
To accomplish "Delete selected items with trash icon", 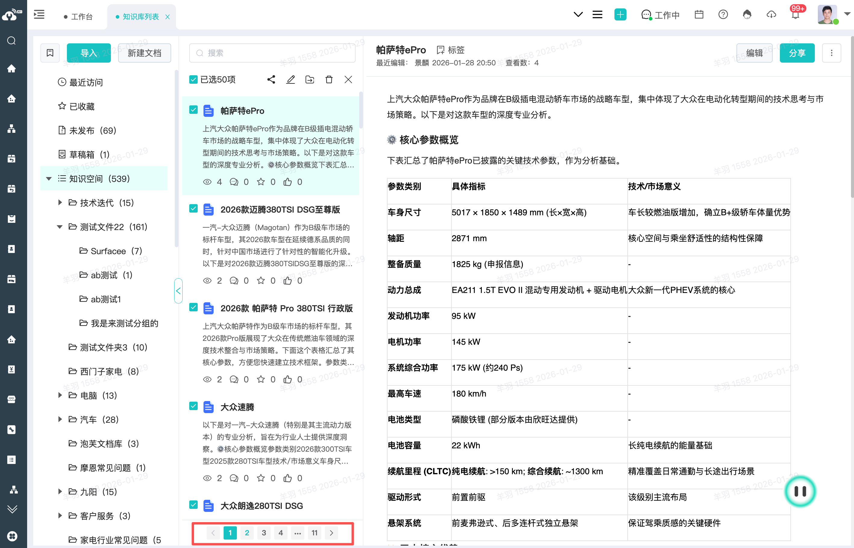I will [329, 79].
